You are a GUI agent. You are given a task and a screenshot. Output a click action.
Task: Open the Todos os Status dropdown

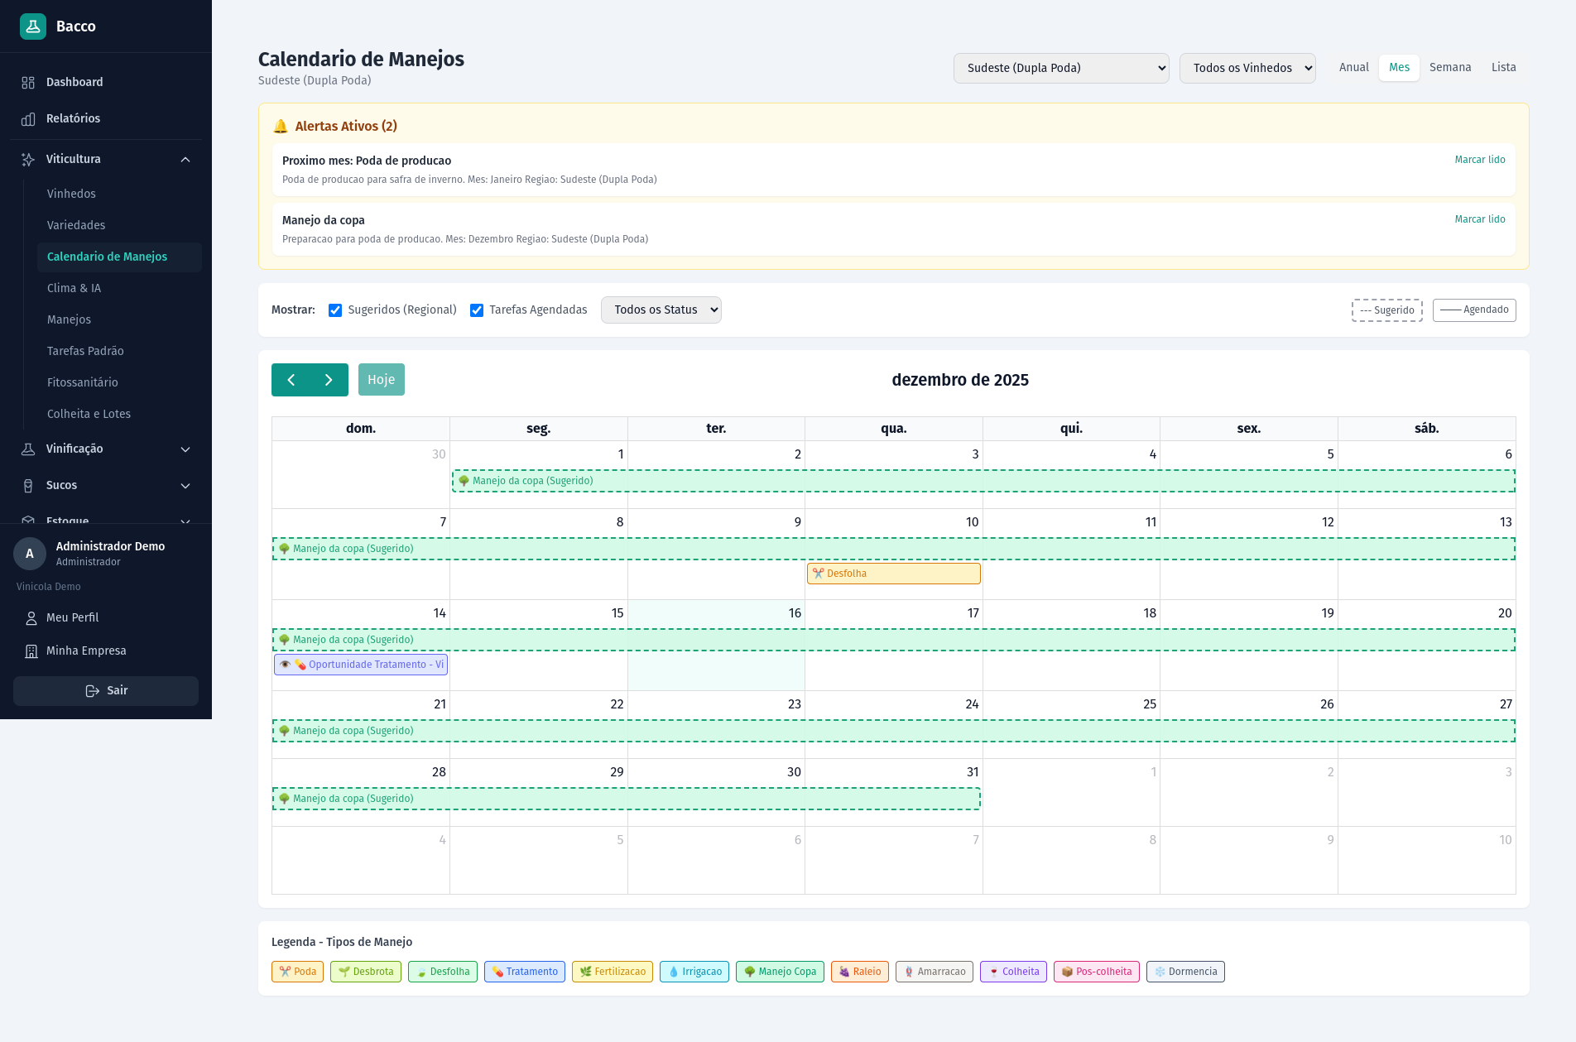pos(661,310)
